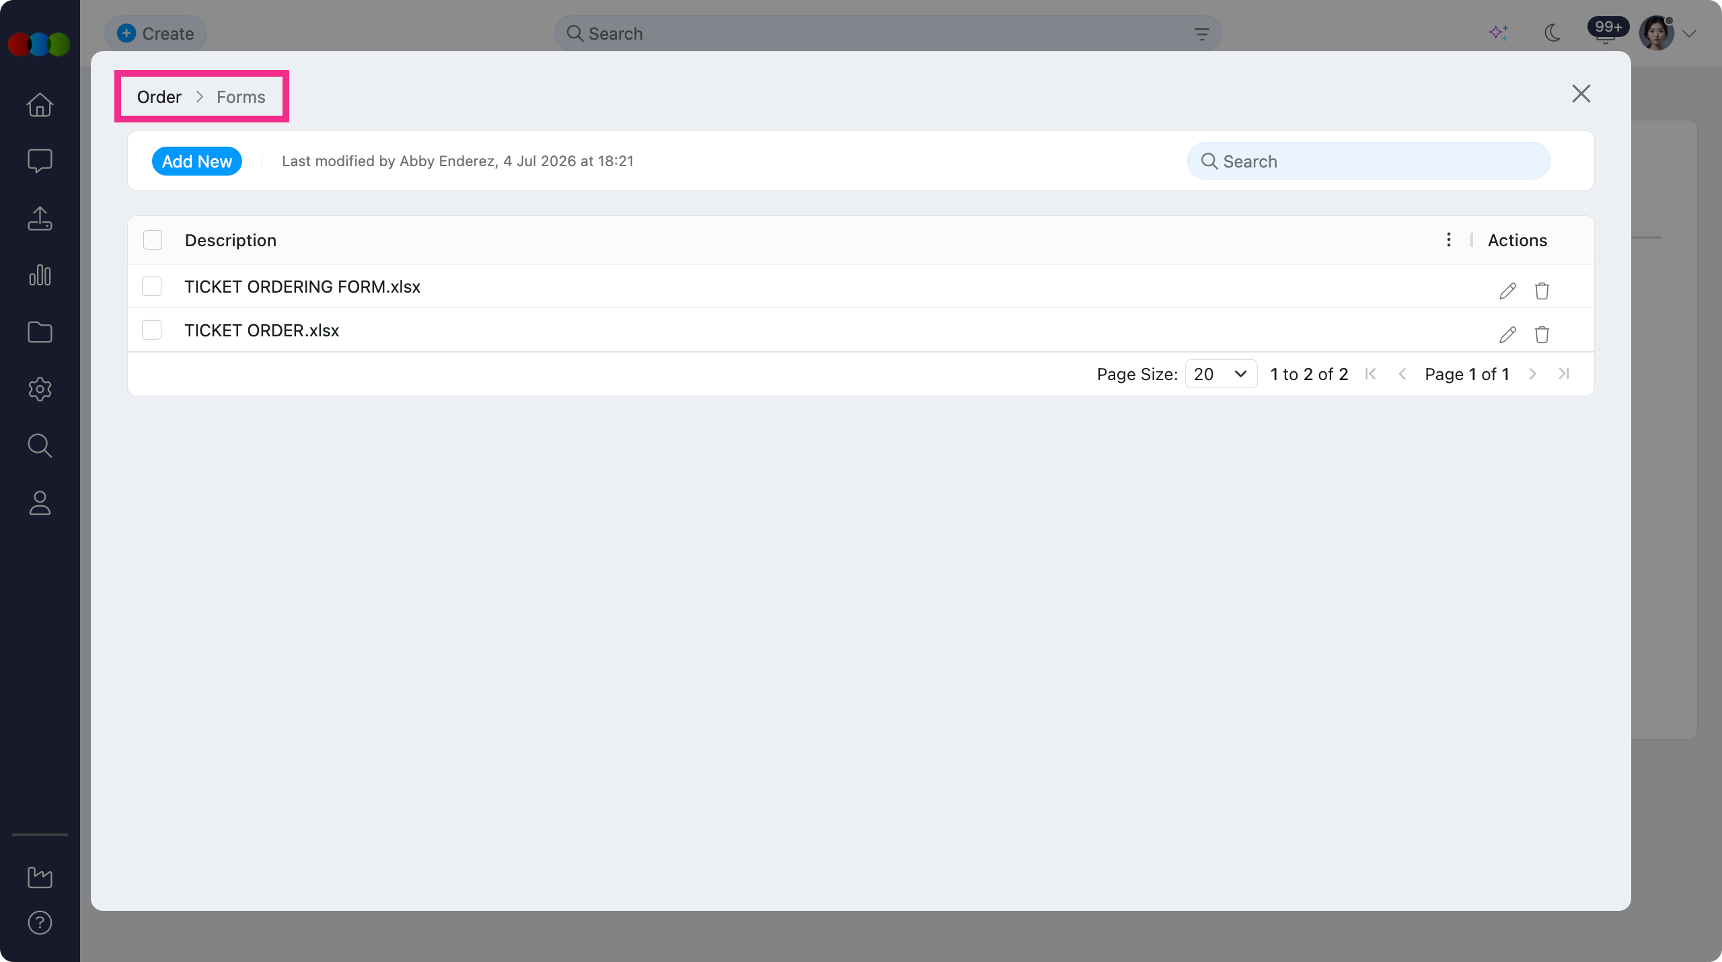Open the area chart icon near bottom
This screenshot has height=962, width=1722.
(x=40, y=877)
